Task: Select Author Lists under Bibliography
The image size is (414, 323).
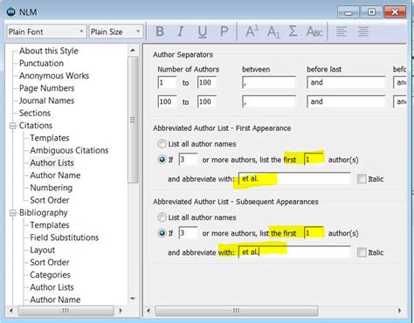Action: tap(52, 287)
